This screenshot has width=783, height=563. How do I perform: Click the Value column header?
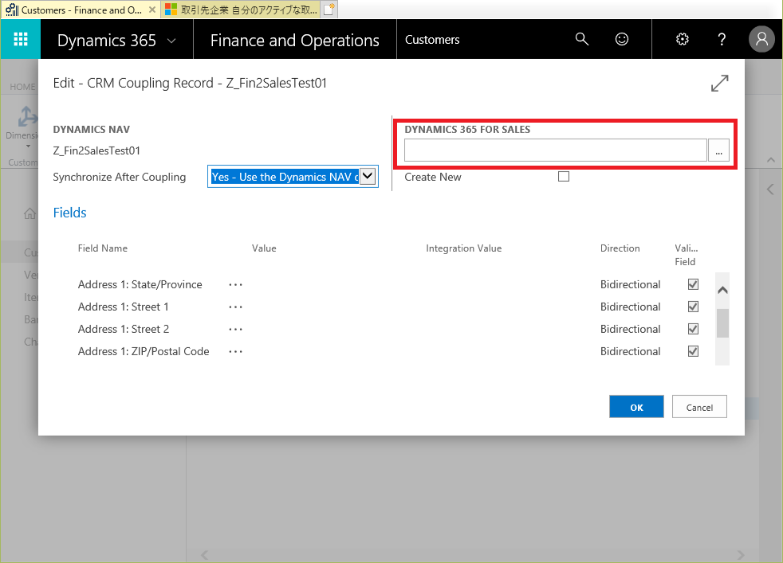[264, 248]
